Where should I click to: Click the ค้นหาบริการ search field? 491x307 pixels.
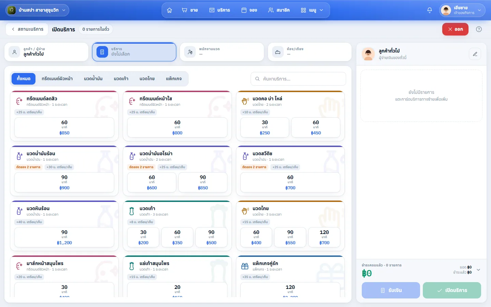click(298, 79)
